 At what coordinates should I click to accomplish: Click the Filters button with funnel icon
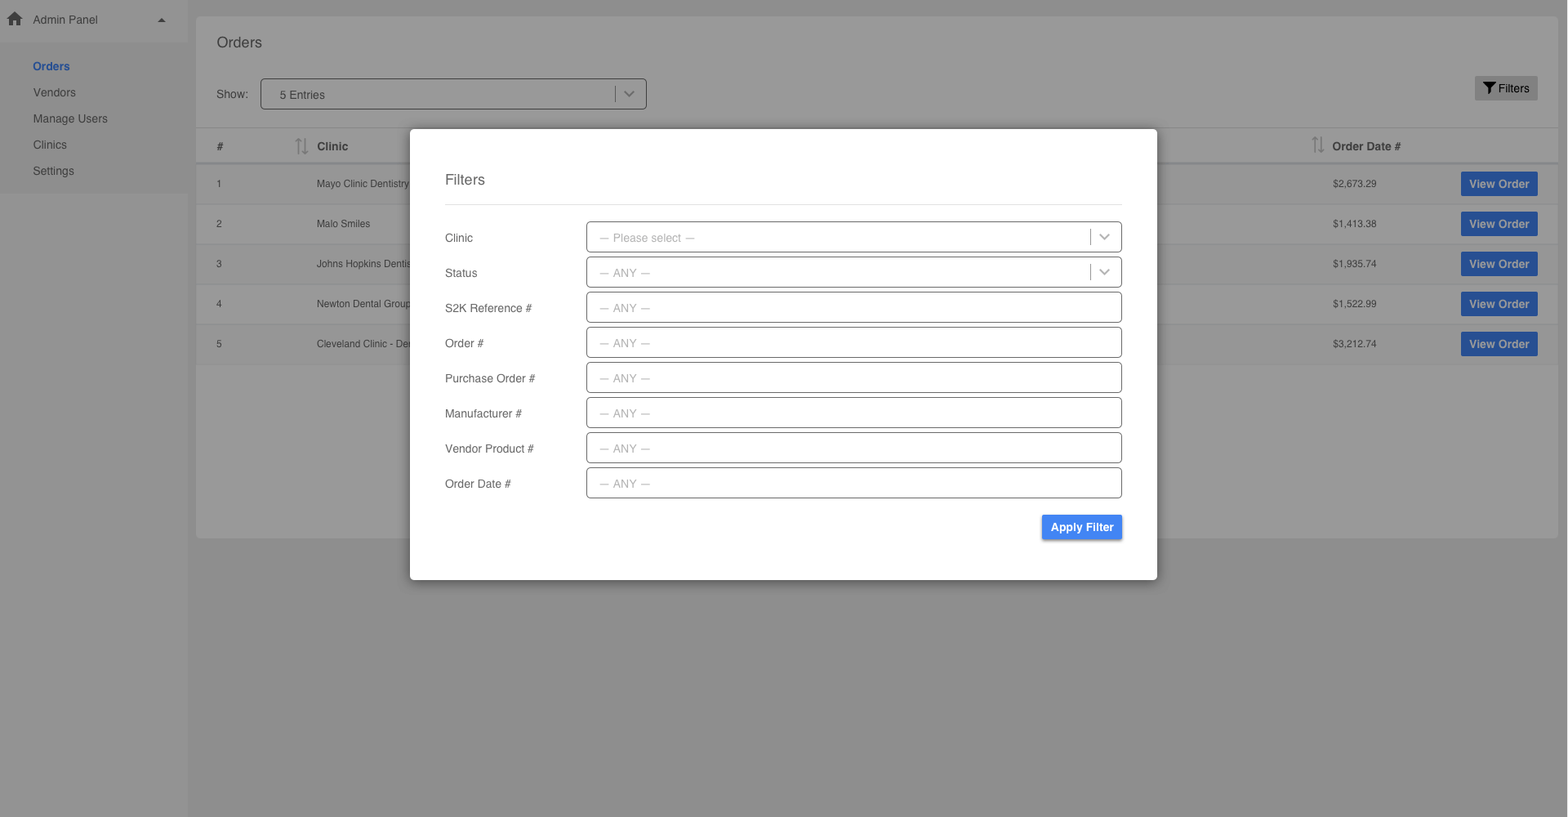(1506, 88)
